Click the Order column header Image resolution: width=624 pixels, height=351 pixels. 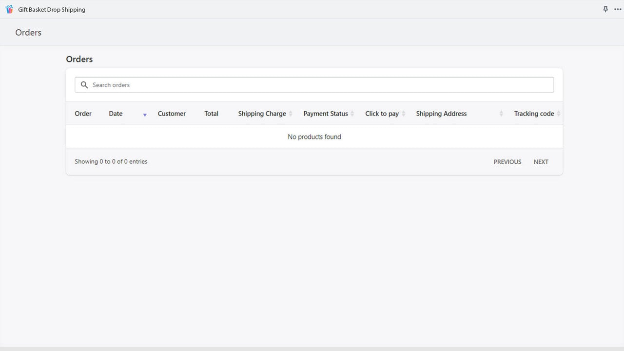83,114
